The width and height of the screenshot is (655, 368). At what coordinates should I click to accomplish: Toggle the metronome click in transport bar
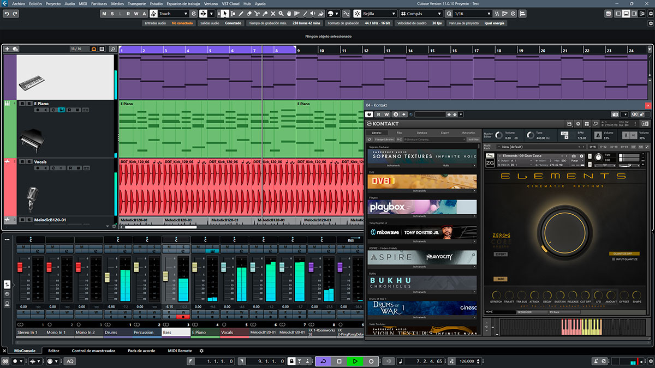pyautogui.click(x=597, y=361)
